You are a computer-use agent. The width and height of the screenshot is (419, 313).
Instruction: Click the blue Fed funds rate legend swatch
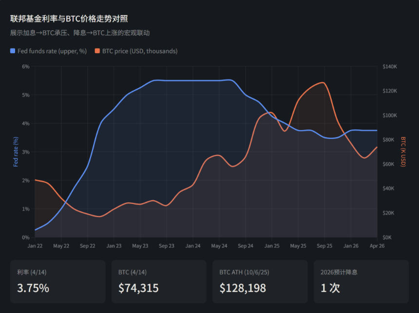(13, 51)
